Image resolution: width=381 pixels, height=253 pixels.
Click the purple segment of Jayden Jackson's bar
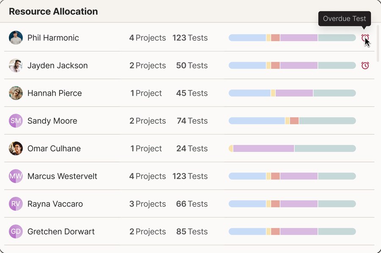299,65
